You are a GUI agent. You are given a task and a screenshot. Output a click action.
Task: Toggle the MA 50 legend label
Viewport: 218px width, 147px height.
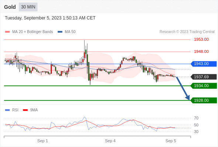(70, 32)
